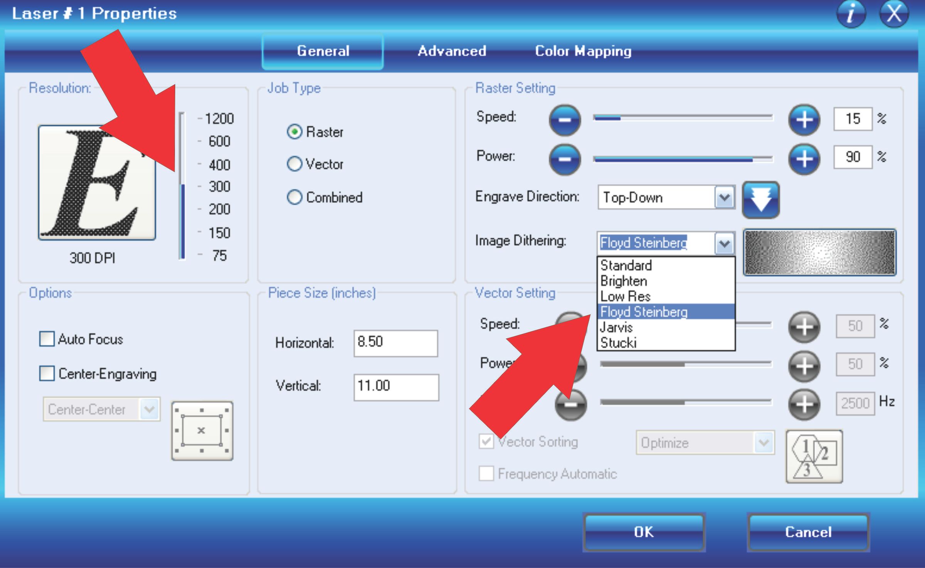
Task: Open the Color Mapping tab
Action: click(x=583, y=51)
